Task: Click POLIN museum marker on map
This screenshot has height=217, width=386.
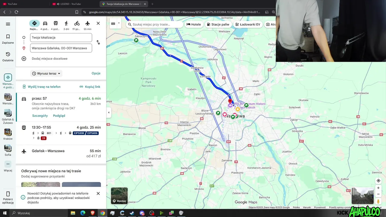Action: point(230,105)
